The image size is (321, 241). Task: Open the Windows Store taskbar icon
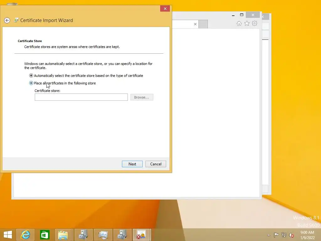click(45, 235)
